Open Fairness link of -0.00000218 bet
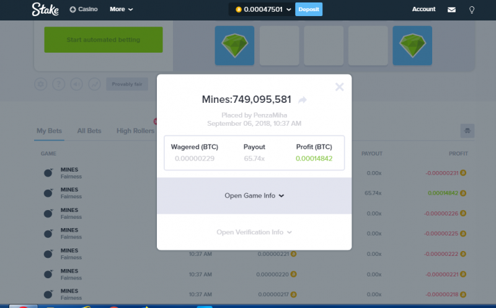496x308 pixels. coord(71,298)
